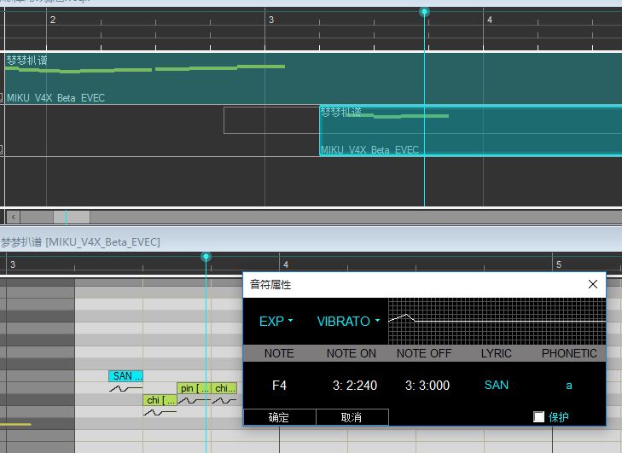
Task: Click the track editor playhead marker
Action: pos(424,11)
